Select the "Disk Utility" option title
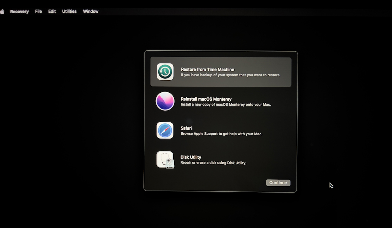The width and height of the screenshot is (392, 228). [191, 157]
